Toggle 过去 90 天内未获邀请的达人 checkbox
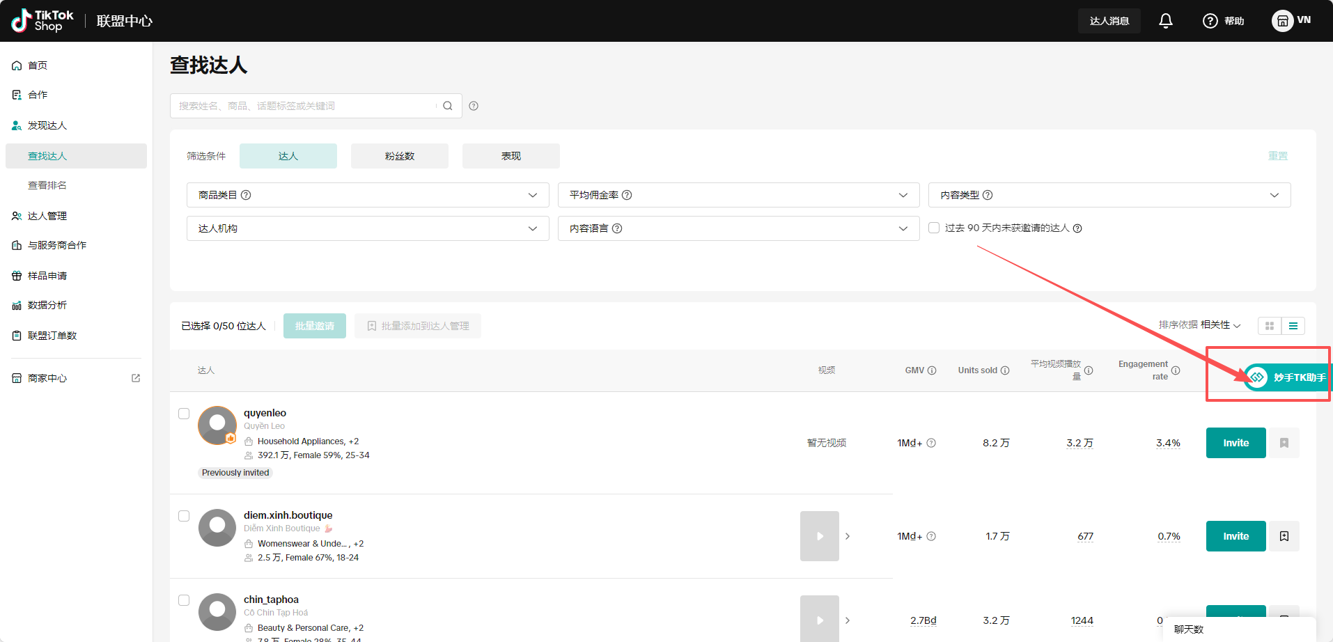Viewport: 1333px width, 642px height. [934, 228]
